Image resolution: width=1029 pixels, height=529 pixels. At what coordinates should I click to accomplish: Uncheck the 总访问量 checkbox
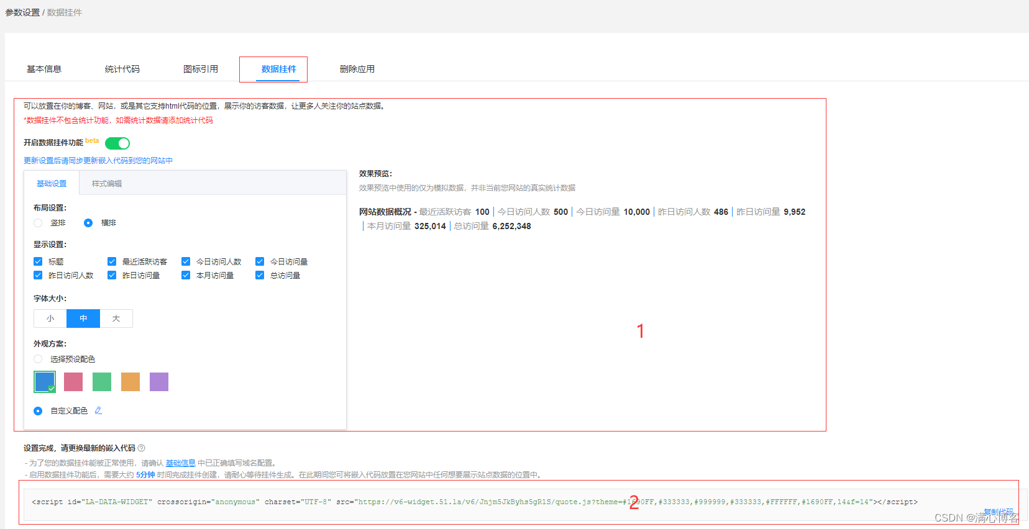260,275
